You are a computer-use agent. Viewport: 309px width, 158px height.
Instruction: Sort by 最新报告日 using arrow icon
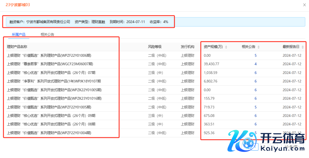click(303, 47)
